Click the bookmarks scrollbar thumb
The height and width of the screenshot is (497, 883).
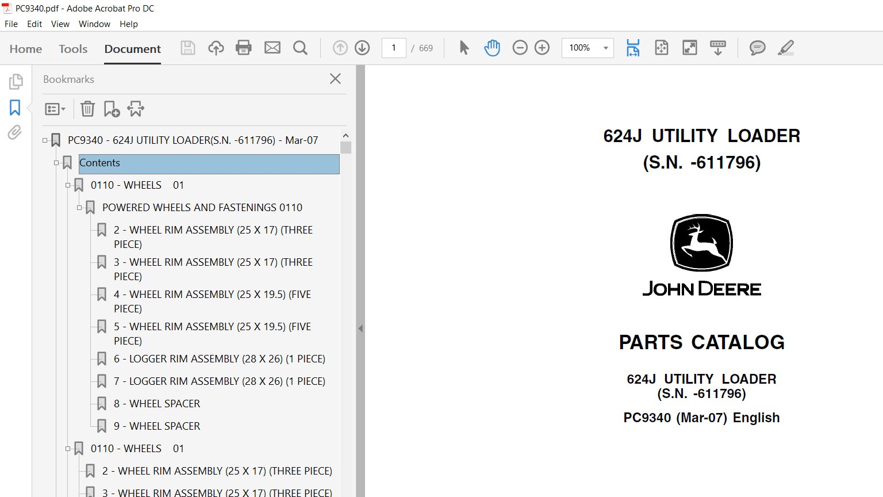click(x=345, y=147)
